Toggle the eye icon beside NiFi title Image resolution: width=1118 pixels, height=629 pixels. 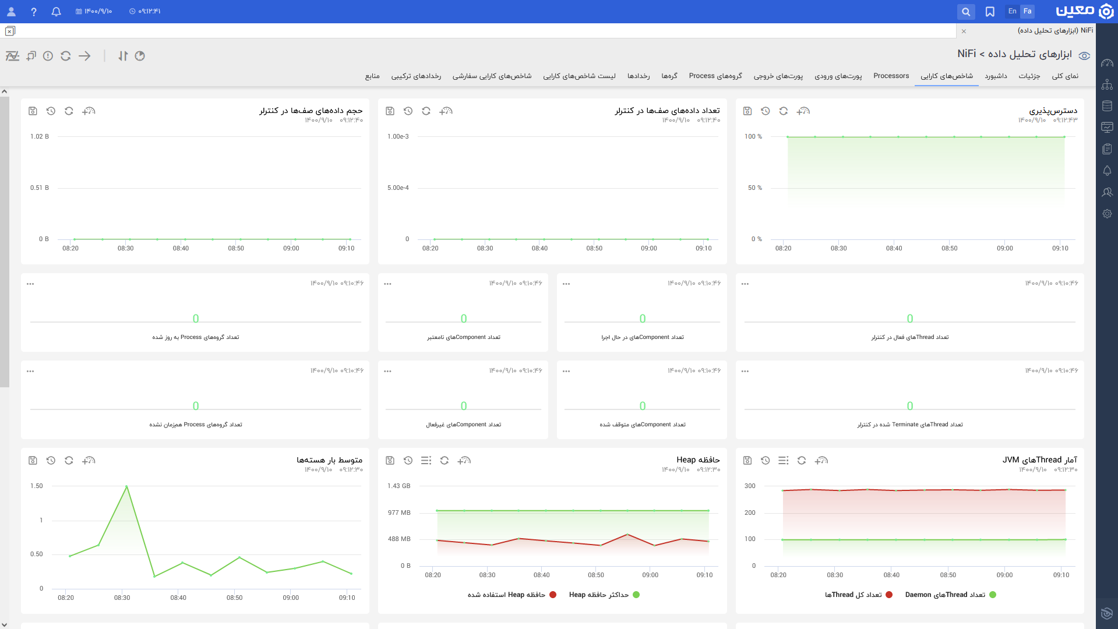[x=1084, y=56]
